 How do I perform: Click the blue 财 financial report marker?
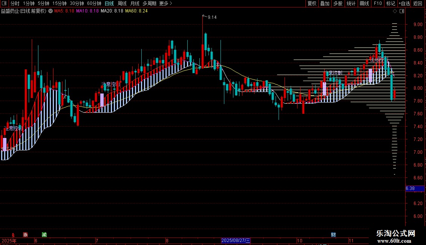click(333, 235)
